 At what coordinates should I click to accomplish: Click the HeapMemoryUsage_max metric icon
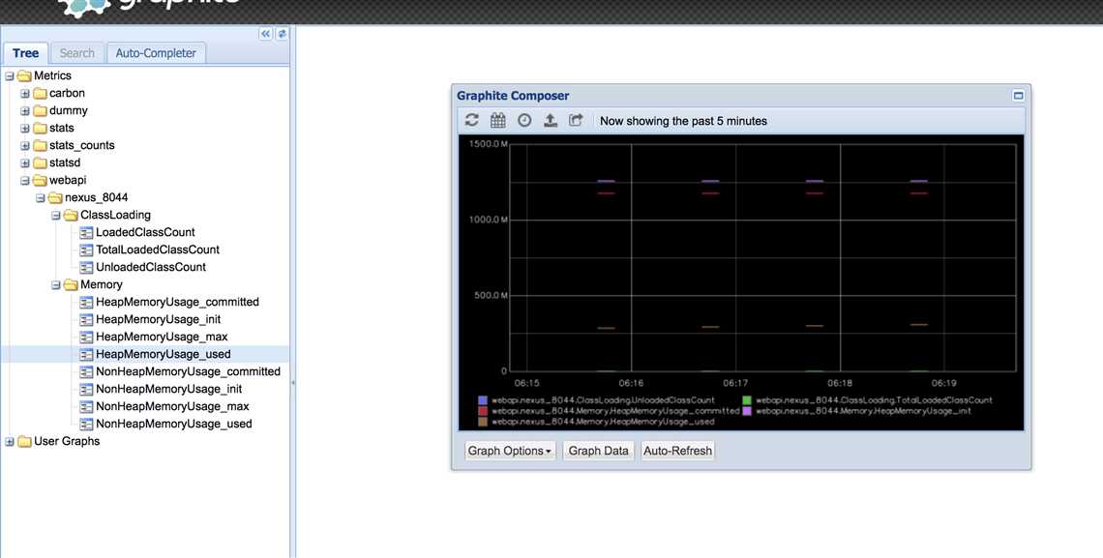tap(86, 338)
